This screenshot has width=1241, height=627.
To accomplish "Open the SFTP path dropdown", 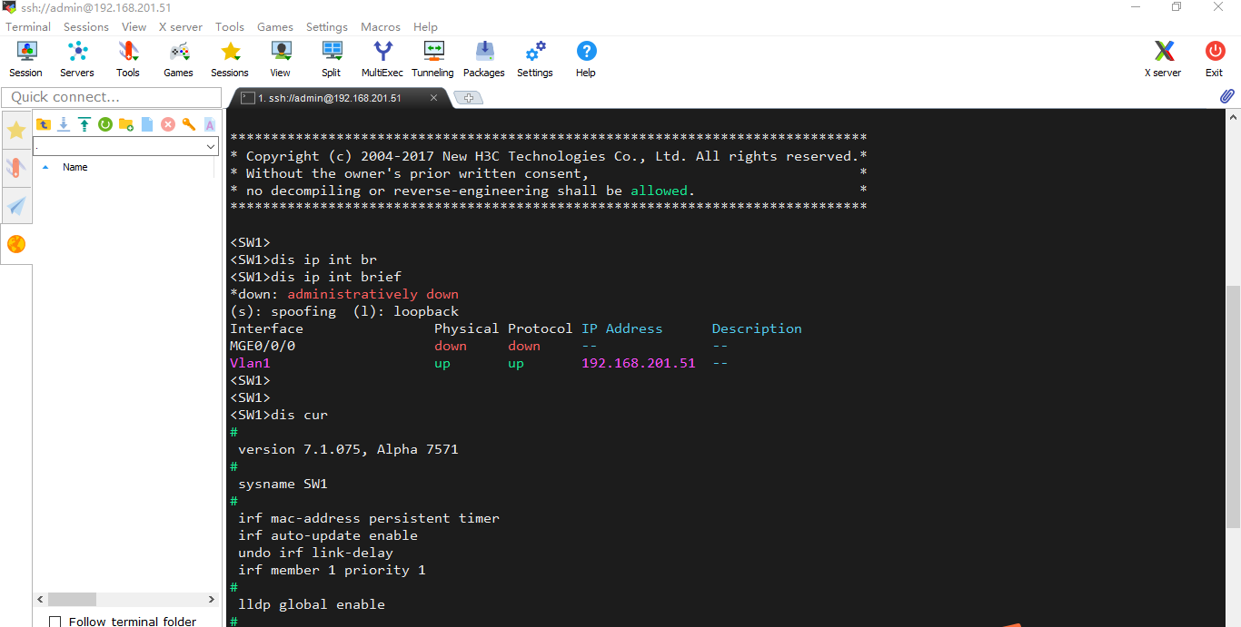I will click(x=212, y=145).
